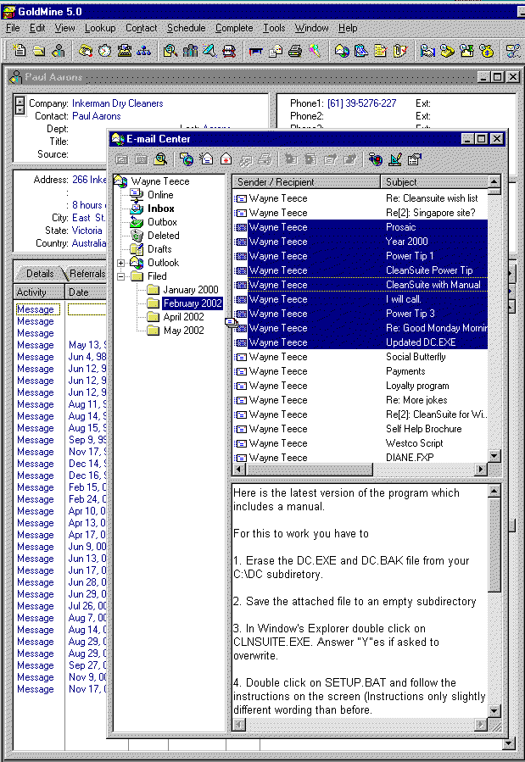Click the rightmost E-mail Center toolbar options icon
This screenshot has height=762, width=525.
pos(415,159)
